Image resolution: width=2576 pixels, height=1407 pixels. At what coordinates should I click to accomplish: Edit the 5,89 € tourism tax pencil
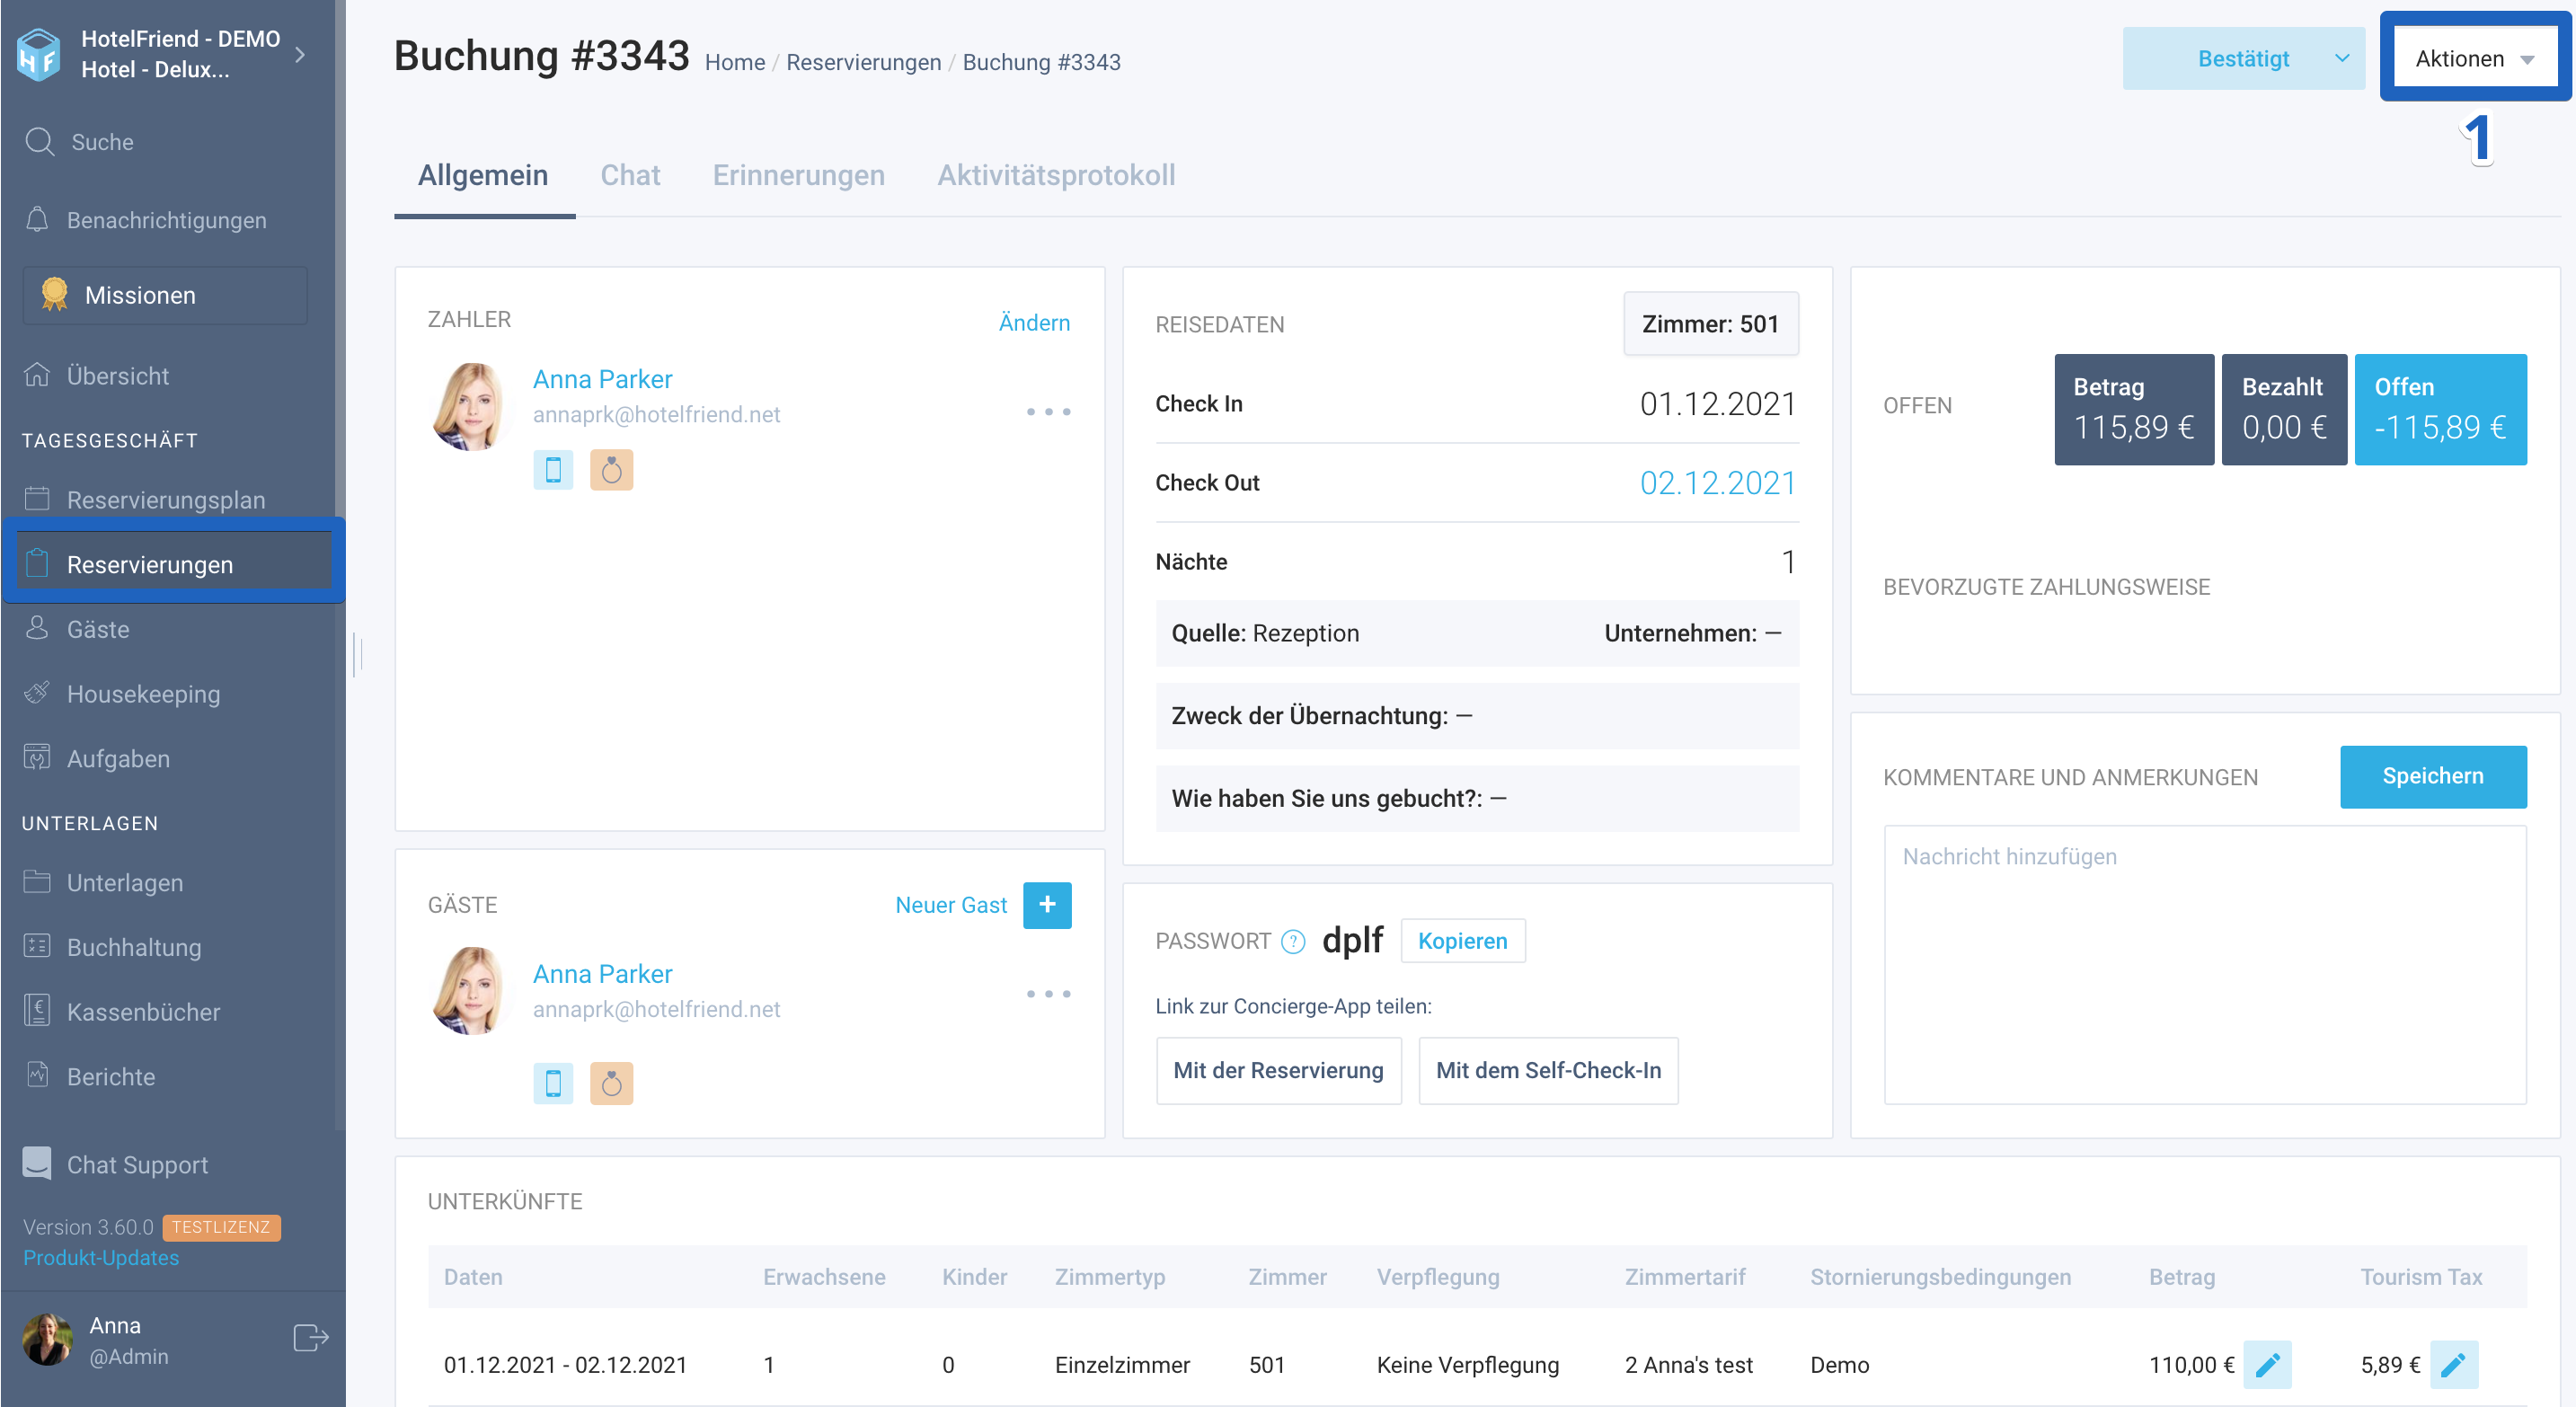2454,1365
